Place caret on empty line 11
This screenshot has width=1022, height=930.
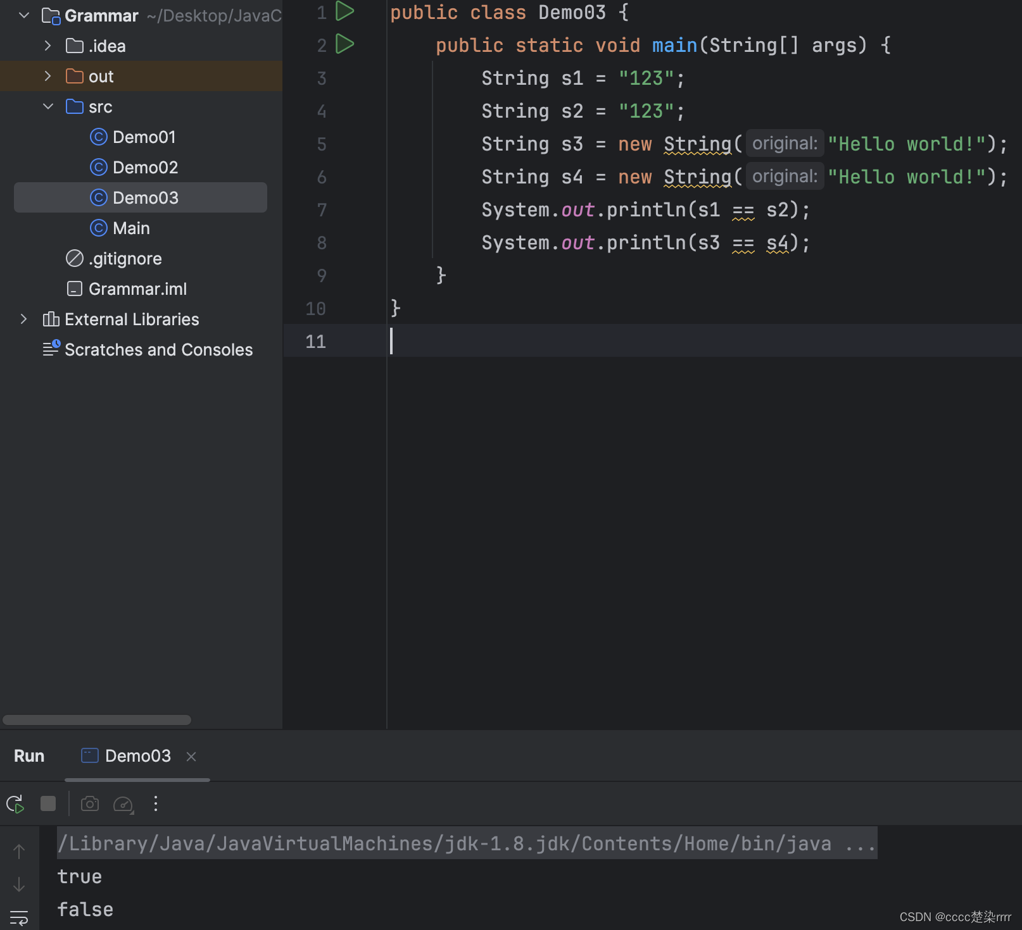click(704, 341)
